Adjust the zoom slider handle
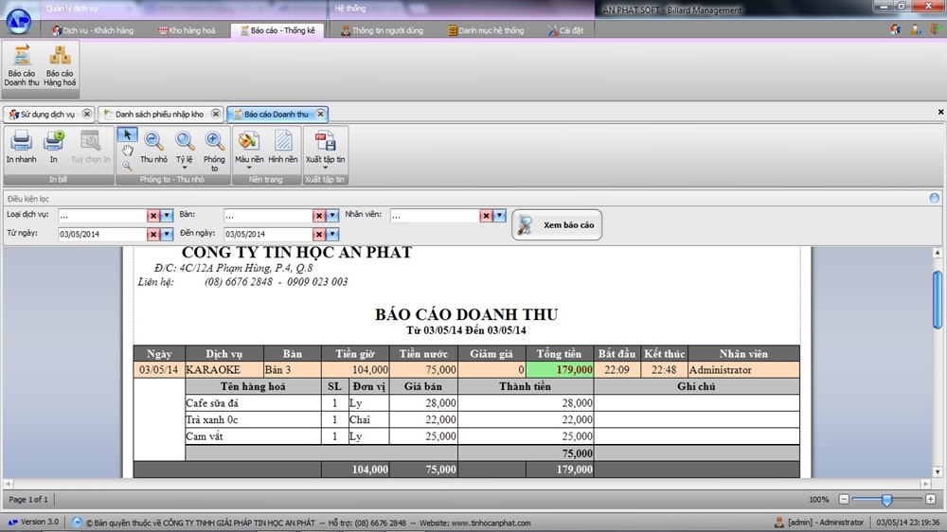This screenshot has height=532, width=947. 886,500
